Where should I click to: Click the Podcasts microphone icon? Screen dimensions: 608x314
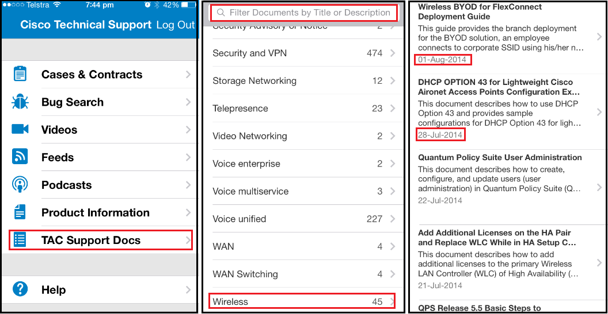pyautogui.click(x=20, y=185)
